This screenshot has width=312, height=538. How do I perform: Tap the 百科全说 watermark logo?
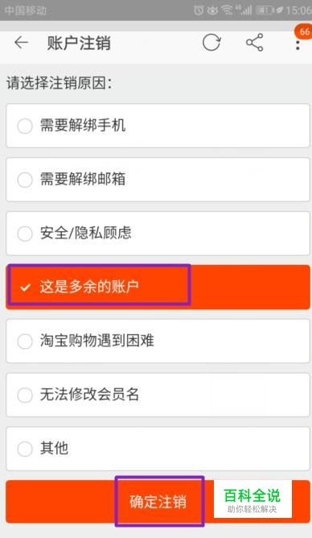coord(252,499)
